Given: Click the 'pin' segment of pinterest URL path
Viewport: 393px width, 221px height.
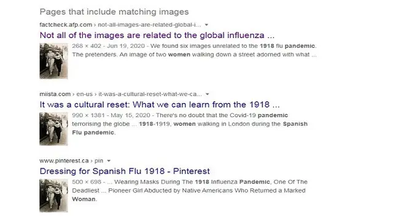Looking at the screenshot, I should [99, 161].
